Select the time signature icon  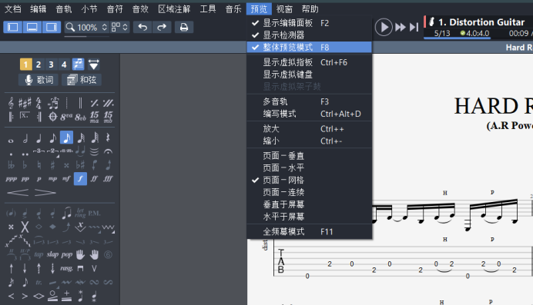coord(39,103)
